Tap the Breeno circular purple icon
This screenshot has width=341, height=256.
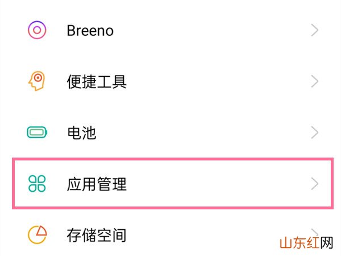[x=37, y=30]
